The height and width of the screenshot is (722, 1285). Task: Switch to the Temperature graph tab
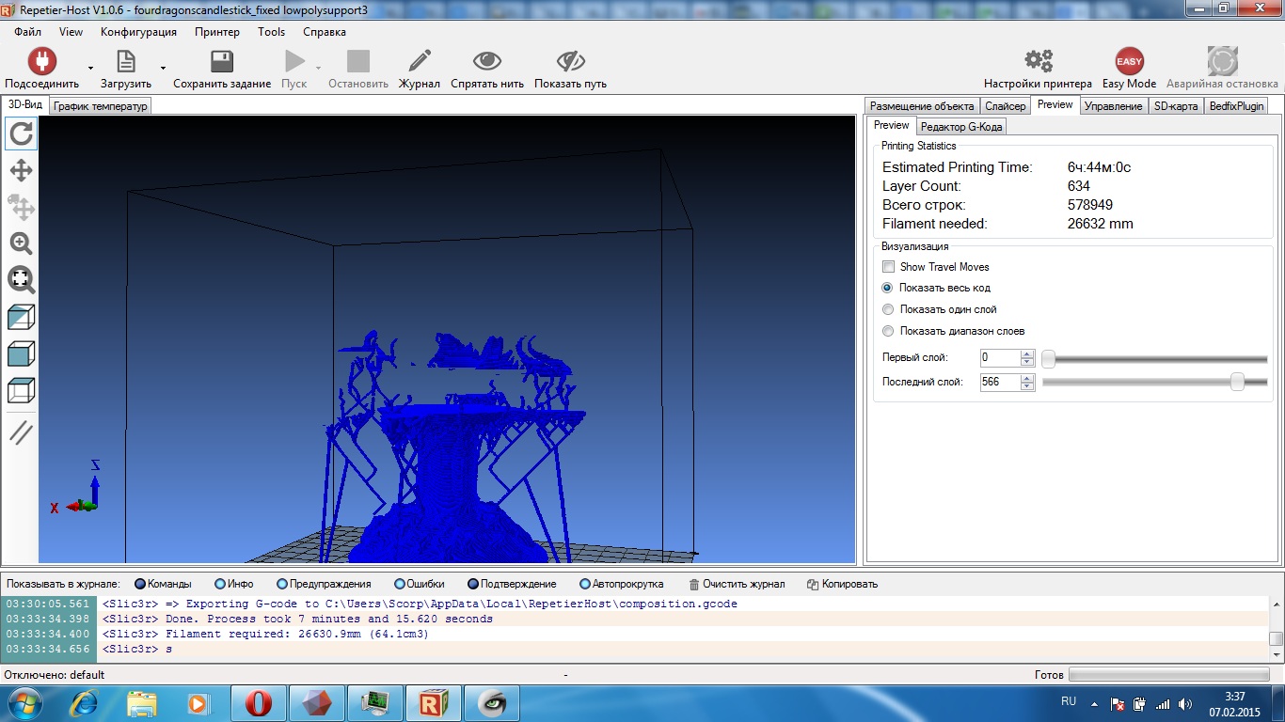[x=101, y=106]
